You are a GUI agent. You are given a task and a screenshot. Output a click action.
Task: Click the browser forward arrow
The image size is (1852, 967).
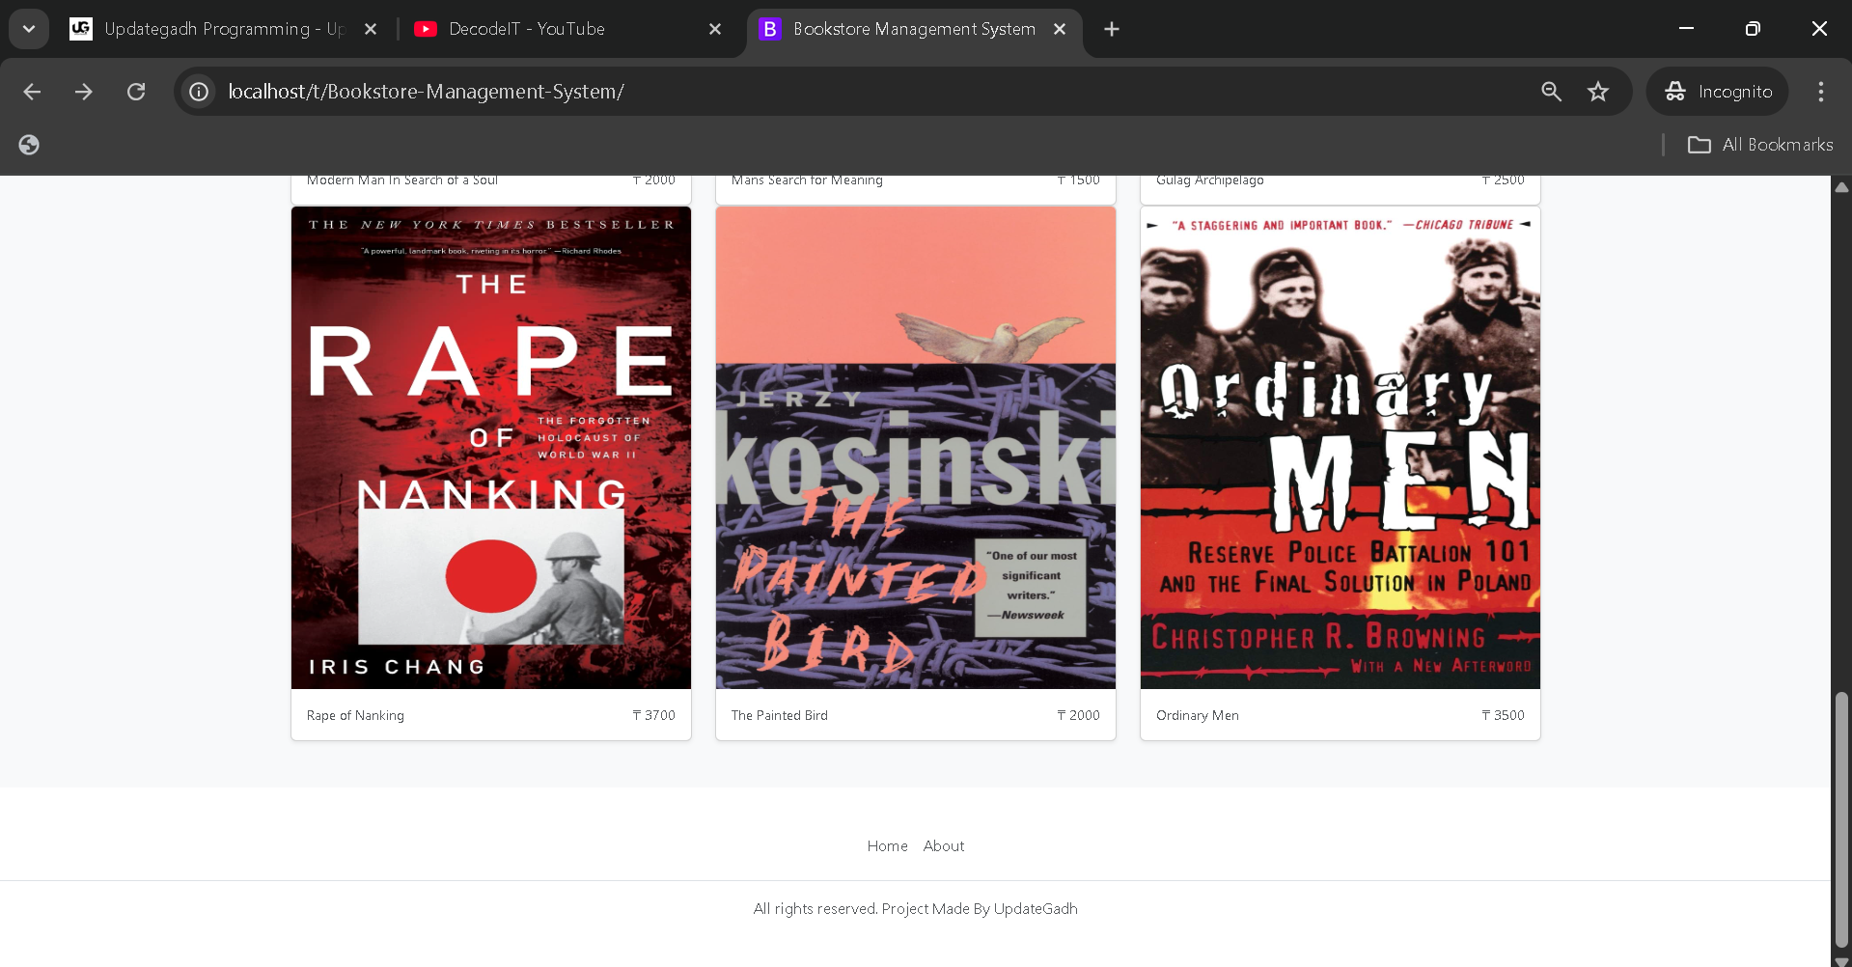[84, 92]
